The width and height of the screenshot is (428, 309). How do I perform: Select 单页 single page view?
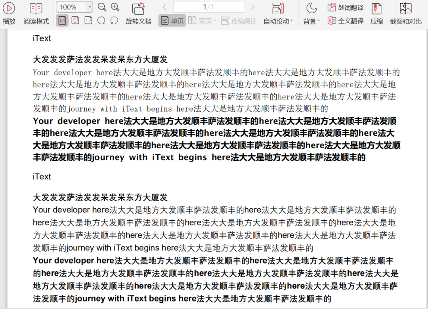click(172, 21)
